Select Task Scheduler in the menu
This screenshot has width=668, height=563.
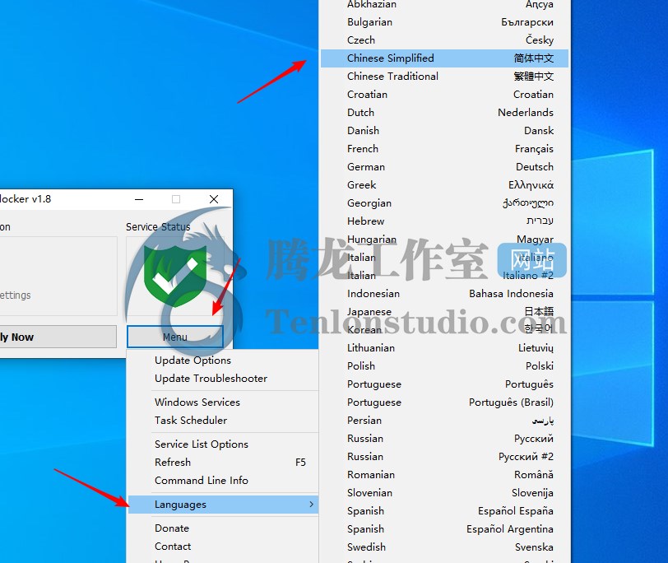pos(223,421)
